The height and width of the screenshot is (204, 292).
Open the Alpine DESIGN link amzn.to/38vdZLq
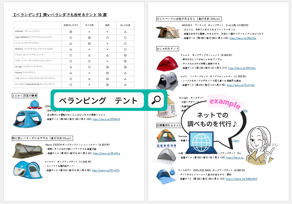(106, 153)
